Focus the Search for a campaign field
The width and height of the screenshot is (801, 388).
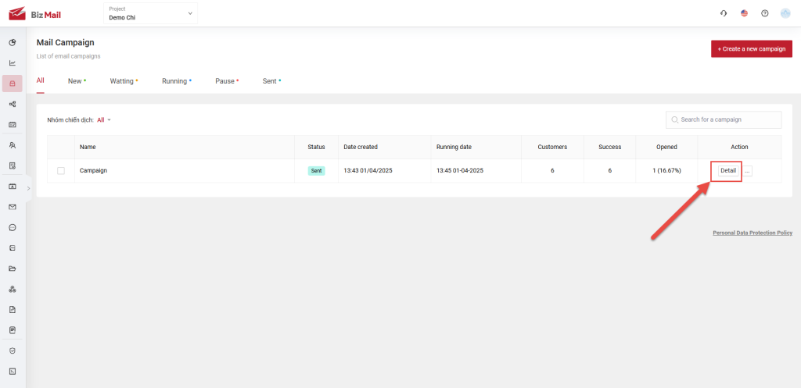(727, 119)
